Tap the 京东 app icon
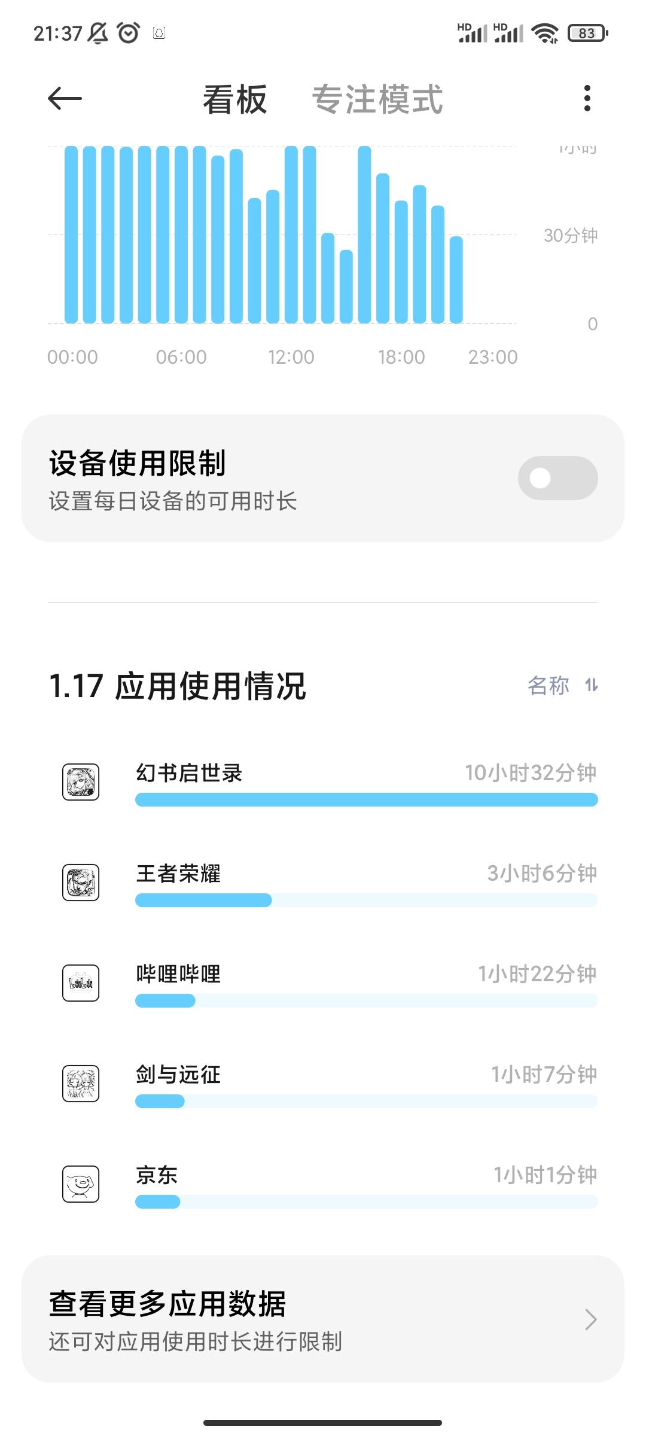 pos(81,1184)
